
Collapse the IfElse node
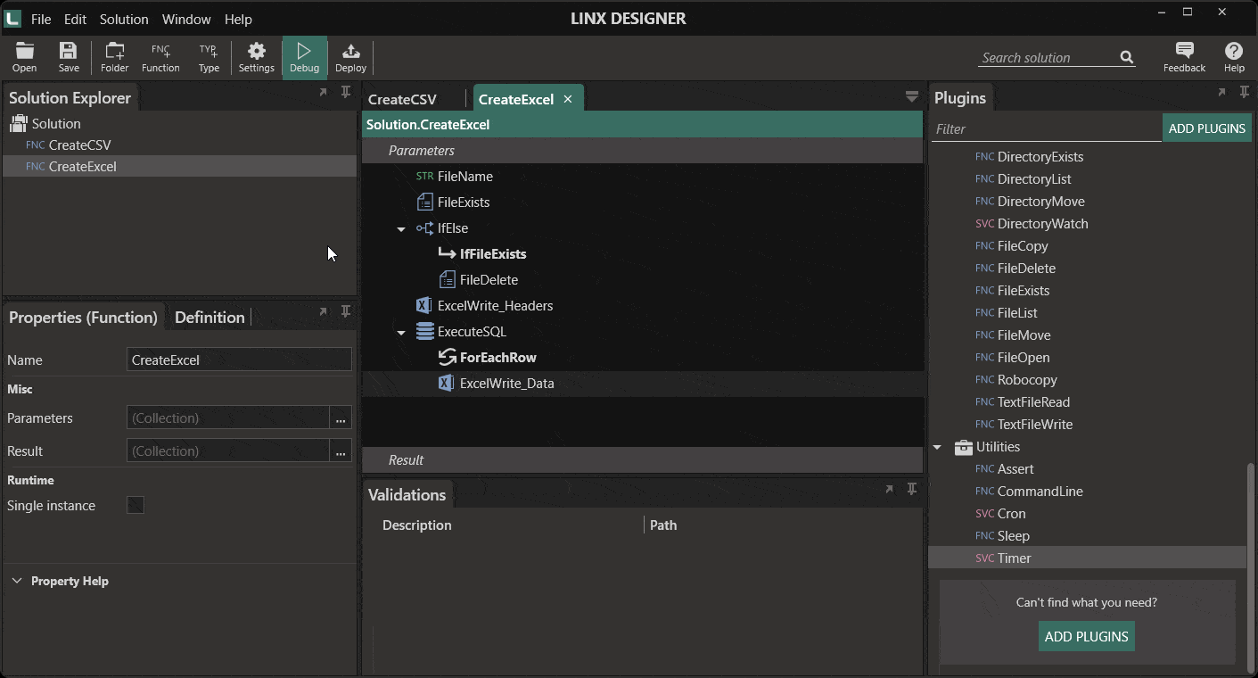click(x=401, y=229)
